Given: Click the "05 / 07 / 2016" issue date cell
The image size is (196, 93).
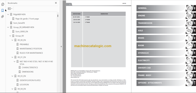Looking at the screenshot, I should coord(76,17).
